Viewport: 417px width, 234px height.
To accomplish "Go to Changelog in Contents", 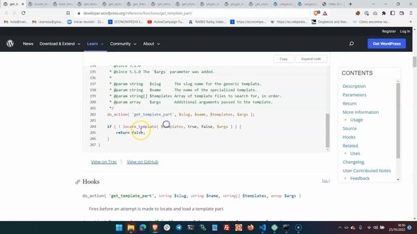I will coord(353,162).
